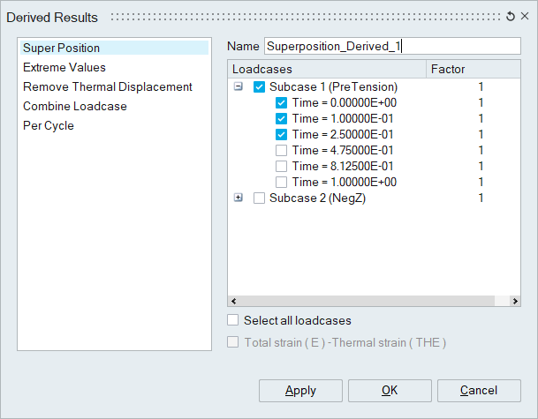The height and width of the screenshot is (419, 538).
Task: Choose Remove Thermal Displacement option
Action: tap(107, 86)
